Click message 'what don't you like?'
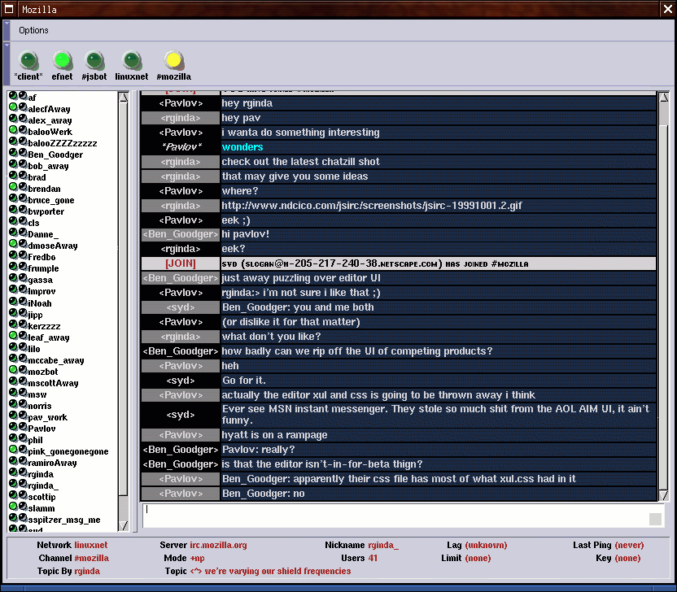The image size is (677, 592). click(x=271, y=337)
